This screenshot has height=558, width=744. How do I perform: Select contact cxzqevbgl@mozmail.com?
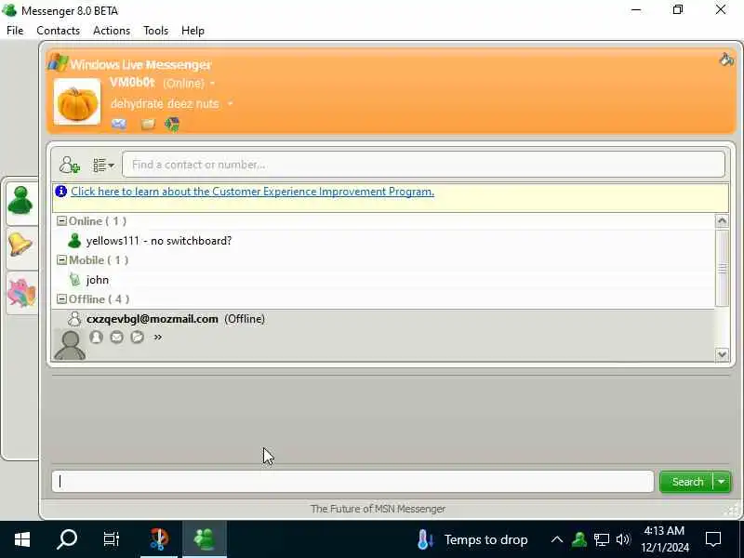pyautogui.click(x=382, y=319)
